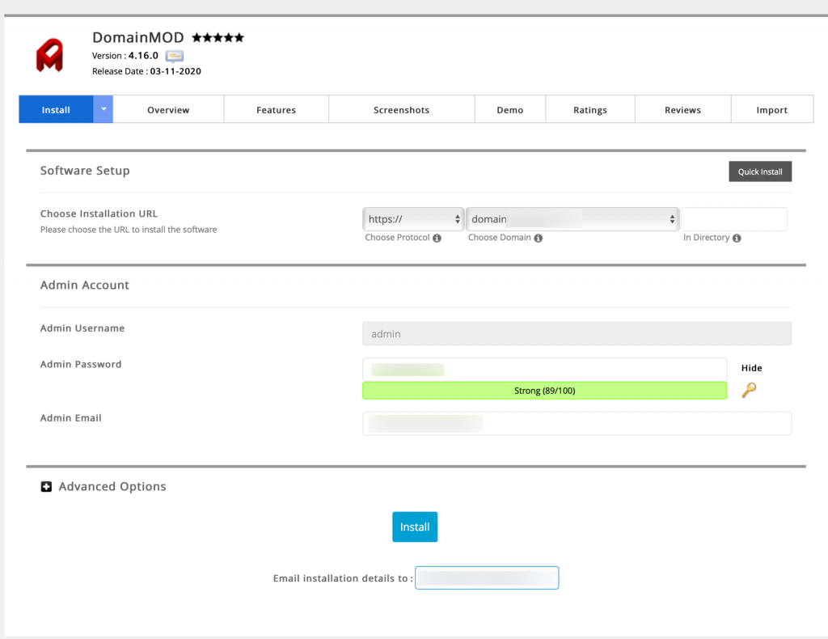Click the key icon to generate password

[x=749, y=390]
